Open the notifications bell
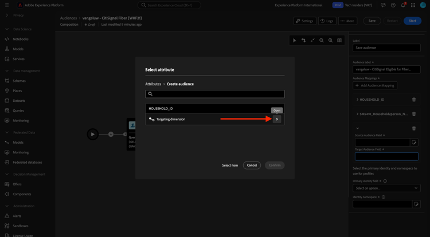This screenshot has height=237, width=430. pyautogui.click(x=403, y=5)
